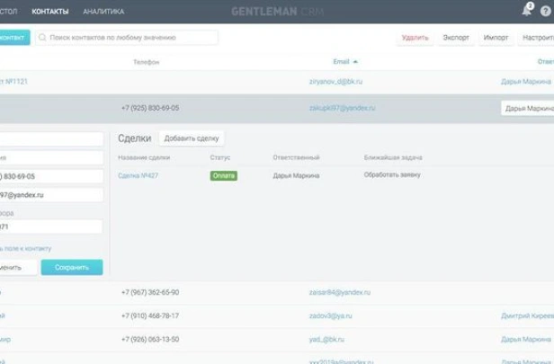Screen dimensions: 554x364
Task: Click the contact search input field
Action: coord(130,38)
